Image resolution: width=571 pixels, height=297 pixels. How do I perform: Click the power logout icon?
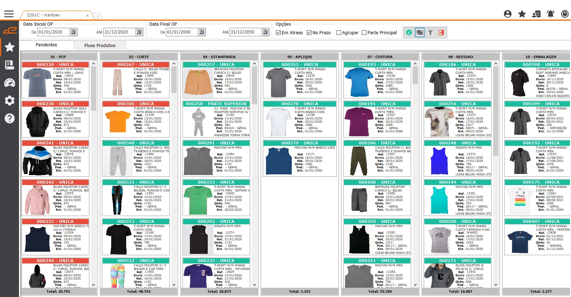(x=565, y=14)
